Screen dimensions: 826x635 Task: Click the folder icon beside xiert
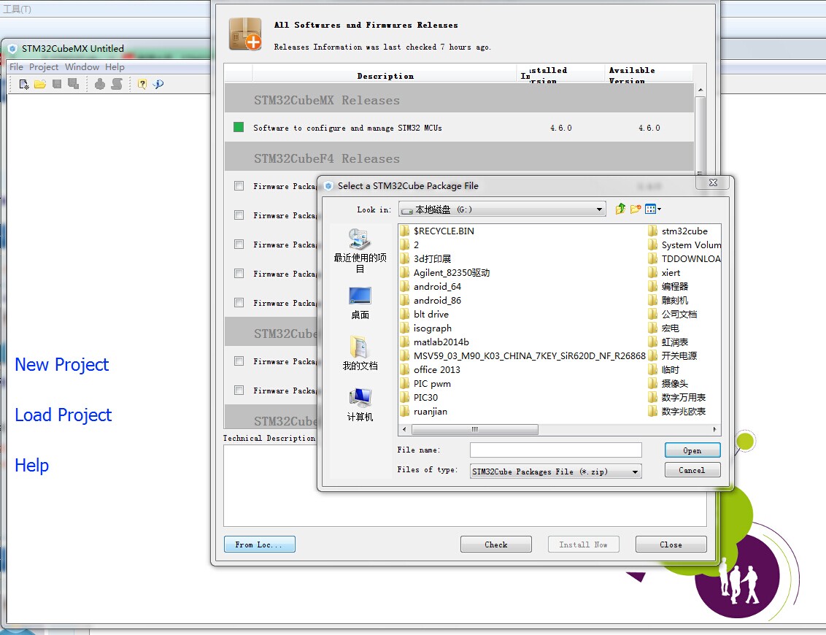tap(652, 272)
